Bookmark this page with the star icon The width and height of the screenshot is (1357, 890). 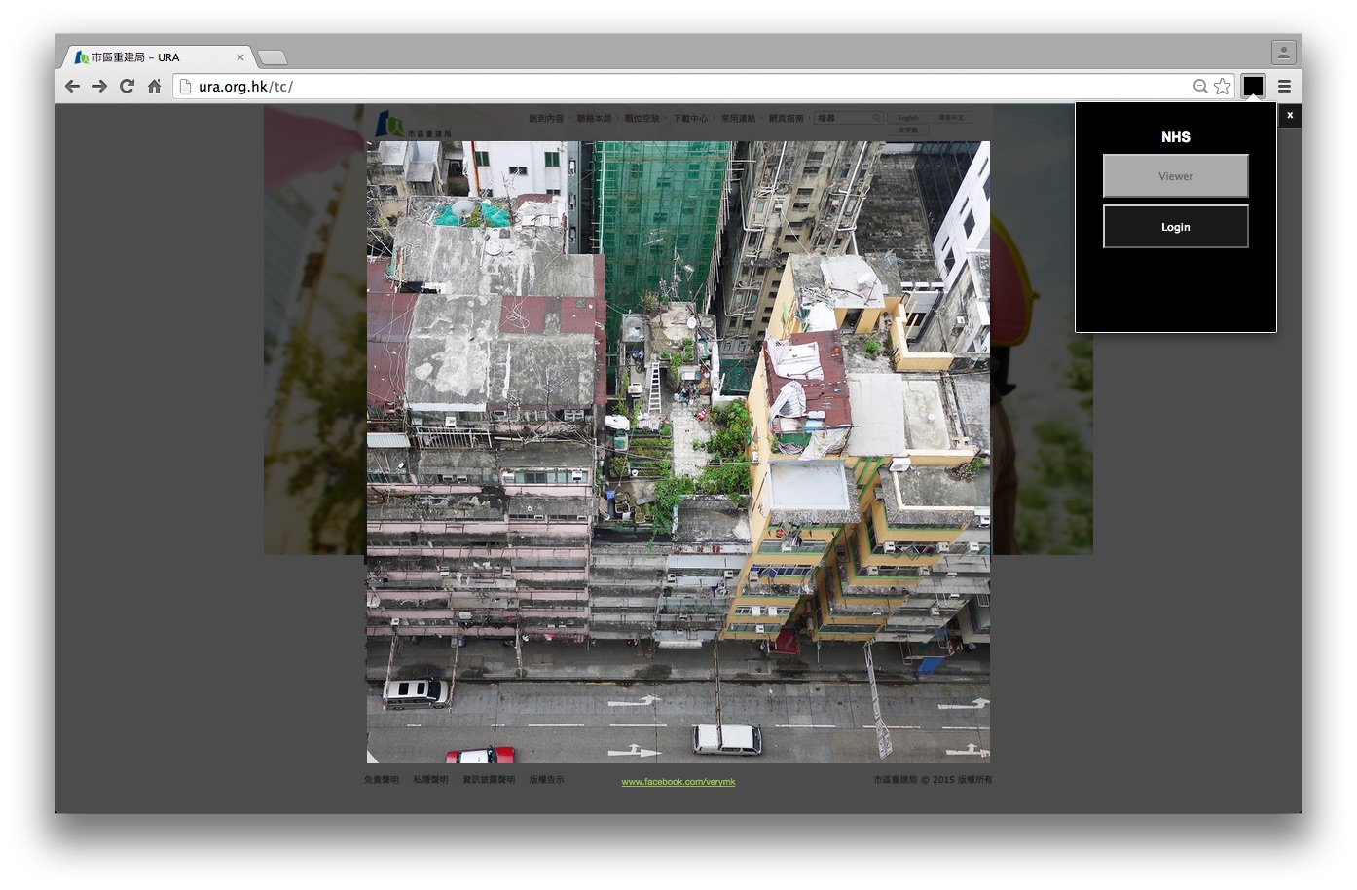[x=1223, y=87]
